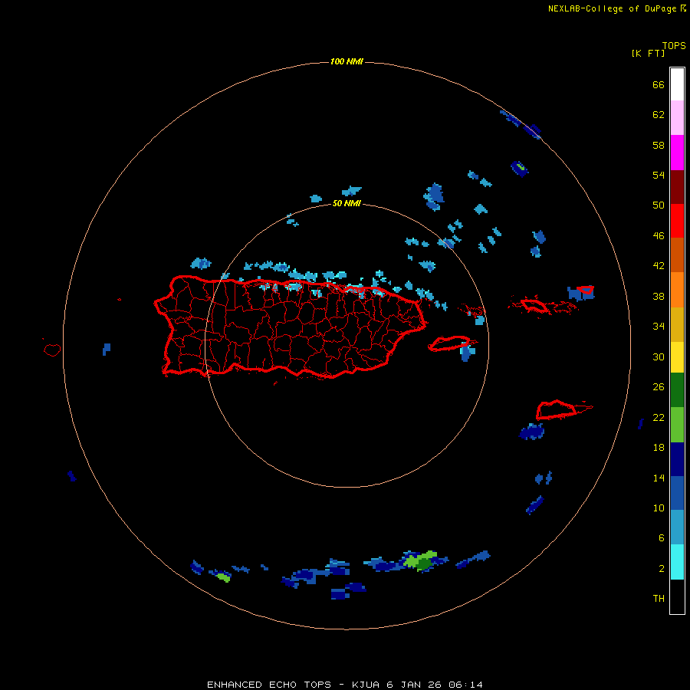Click the dark green 30 kft swatch

677,390
